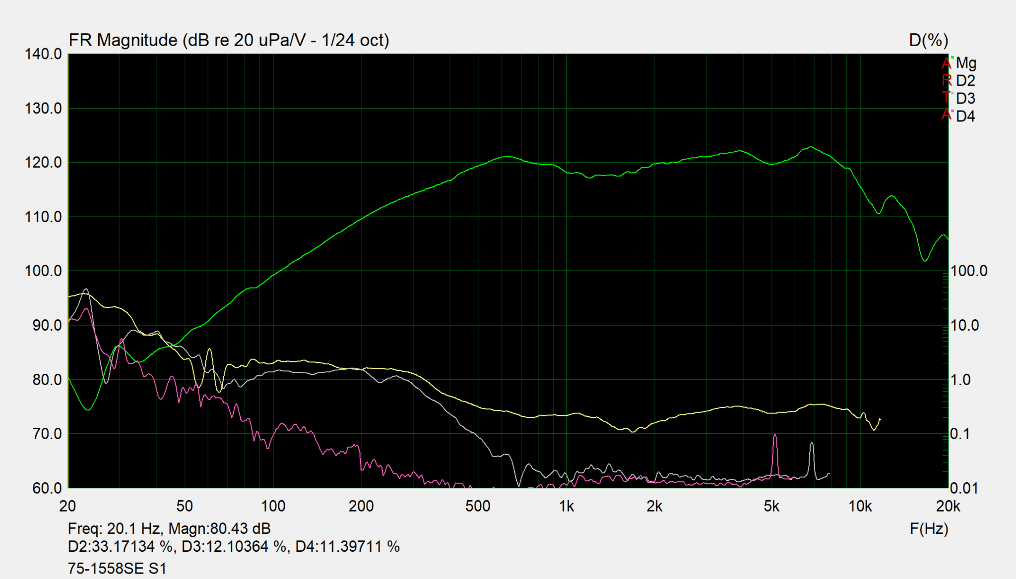
Task: Click the 60.0 left axis label
Action: point(47,488)
